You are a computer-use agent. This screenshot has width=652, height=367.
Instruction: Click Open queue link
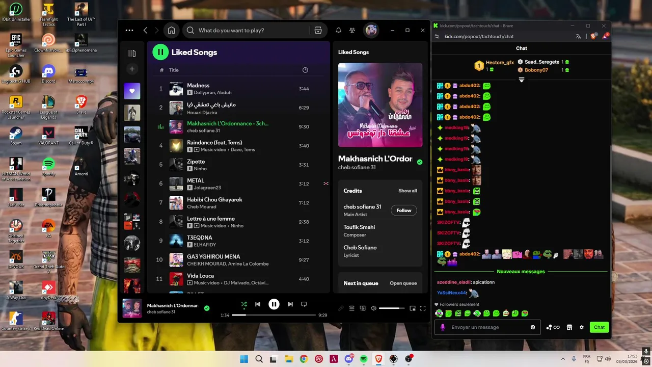403,283
